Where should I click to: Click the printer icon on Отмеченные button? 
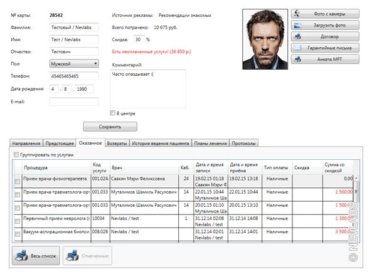click(72, 256)
